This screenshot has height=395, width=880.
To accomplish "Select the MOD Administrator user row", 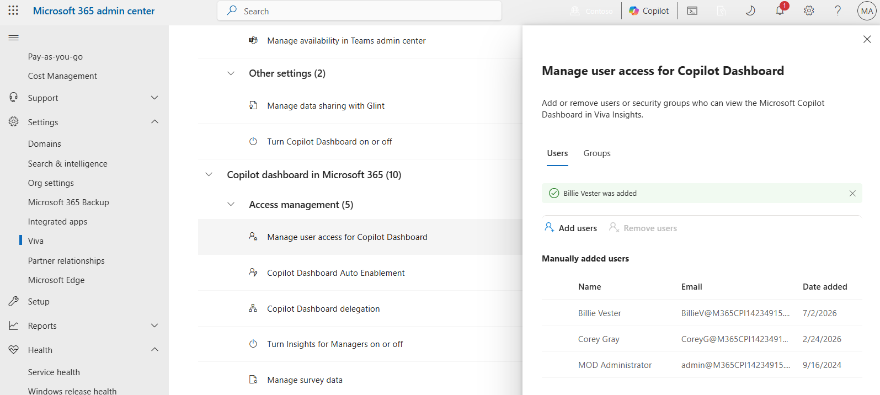I will [x=702, y=365].
